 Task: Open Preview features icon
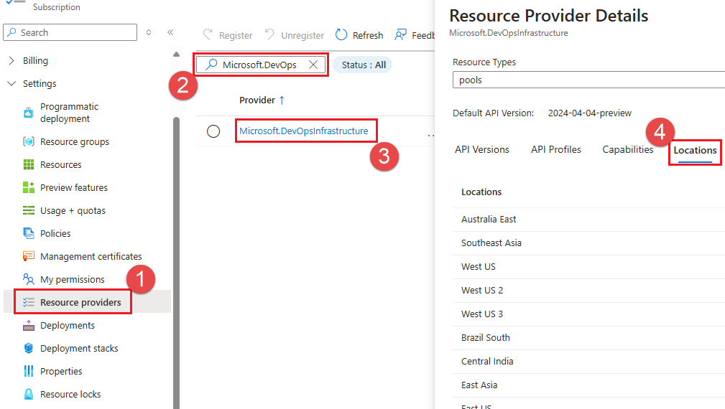[x=29, y=188]
